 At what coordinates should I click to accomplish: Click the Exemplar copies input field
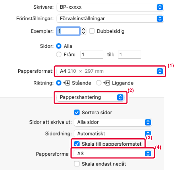(68, 31)
